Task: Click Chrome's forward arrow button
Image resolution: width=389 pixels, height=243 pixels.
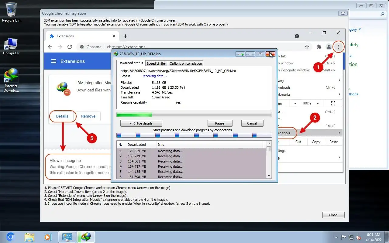Action: (60, 47)
